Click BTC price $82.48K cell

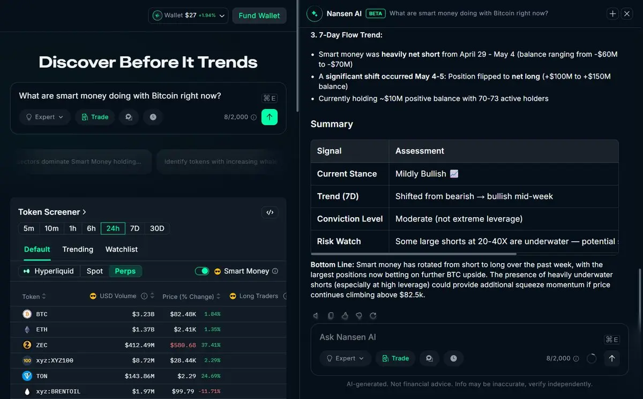point(183,314)
